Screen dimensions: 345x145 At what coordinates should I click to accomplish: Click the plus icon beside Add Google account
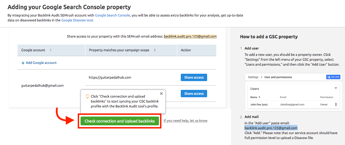pos(23,63)
